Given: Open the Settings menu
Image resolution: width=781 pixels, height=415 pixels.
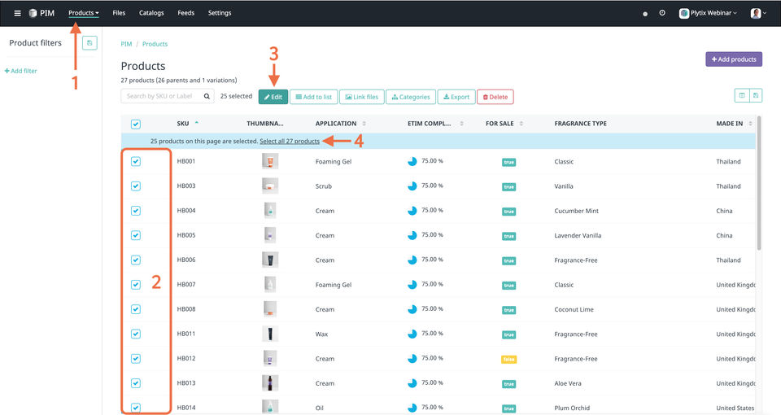Looking at the screenshot, I should pyautogui.click(x=220, y=13).
